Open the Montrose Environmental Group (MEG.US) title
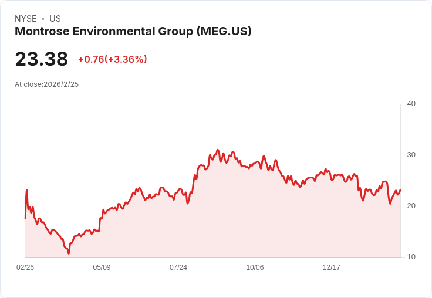The width and height of the screenshot is (432, 298). point(133,32)
